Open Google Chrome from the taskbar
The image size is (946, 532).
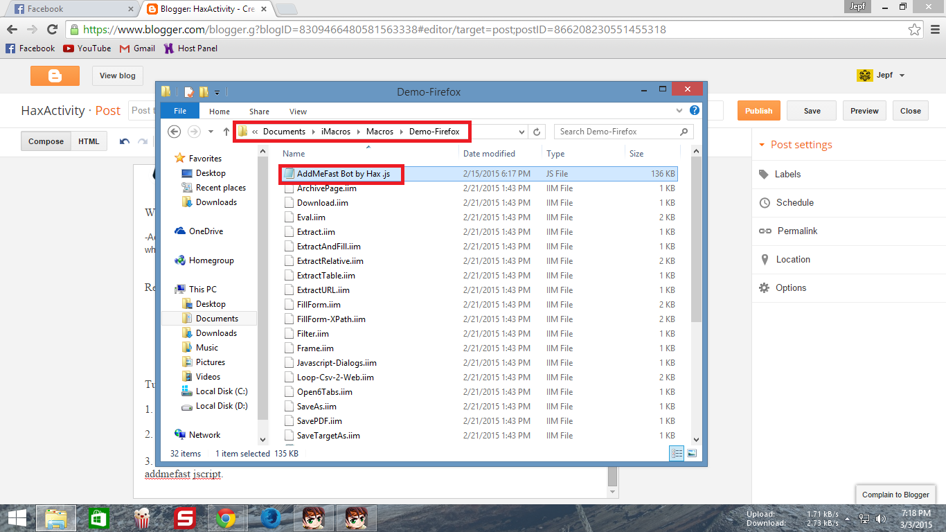[225, 518]
